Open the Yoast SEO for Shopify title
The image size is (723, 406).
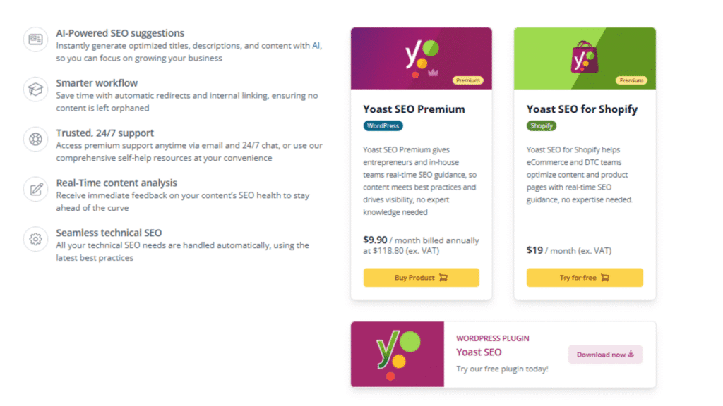pos(582,109)
